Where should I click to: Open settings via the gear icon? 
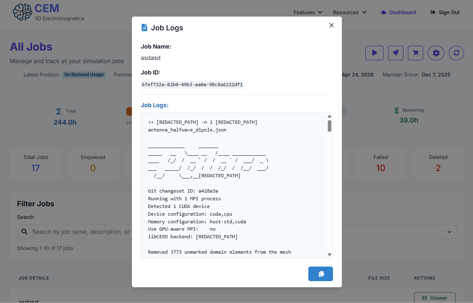436,53
